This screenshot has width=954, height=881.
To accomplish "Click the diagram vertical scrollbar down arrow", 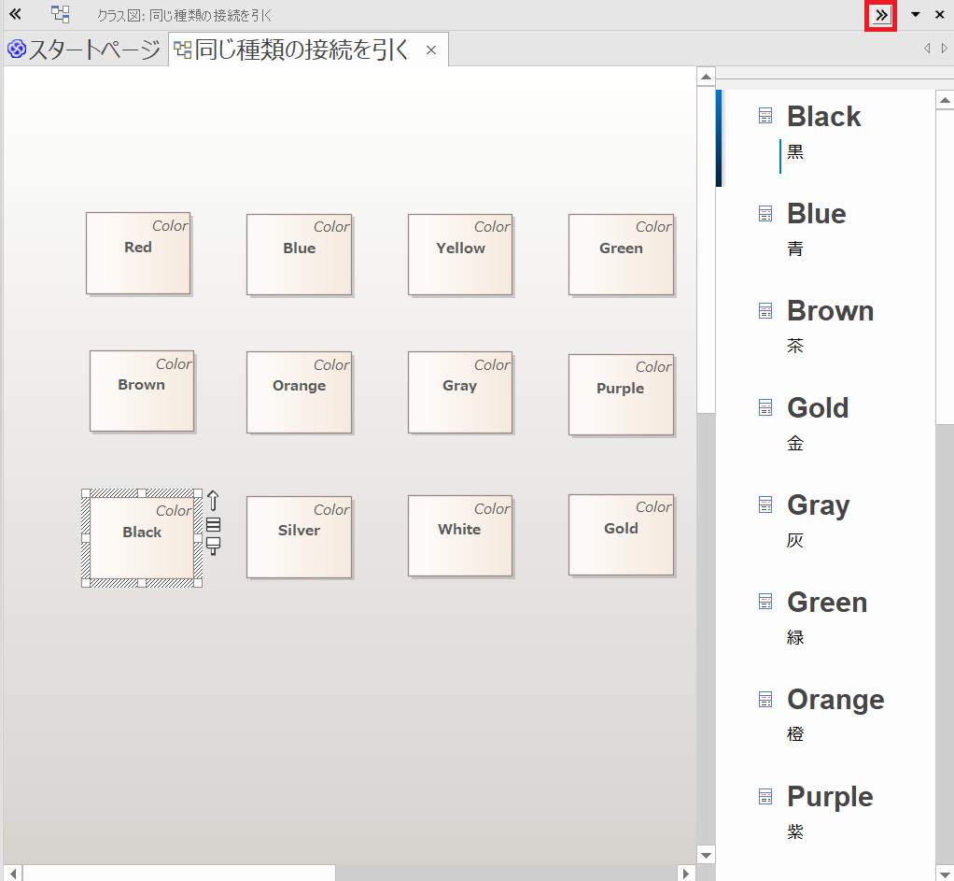I will (x=706, y=855).
